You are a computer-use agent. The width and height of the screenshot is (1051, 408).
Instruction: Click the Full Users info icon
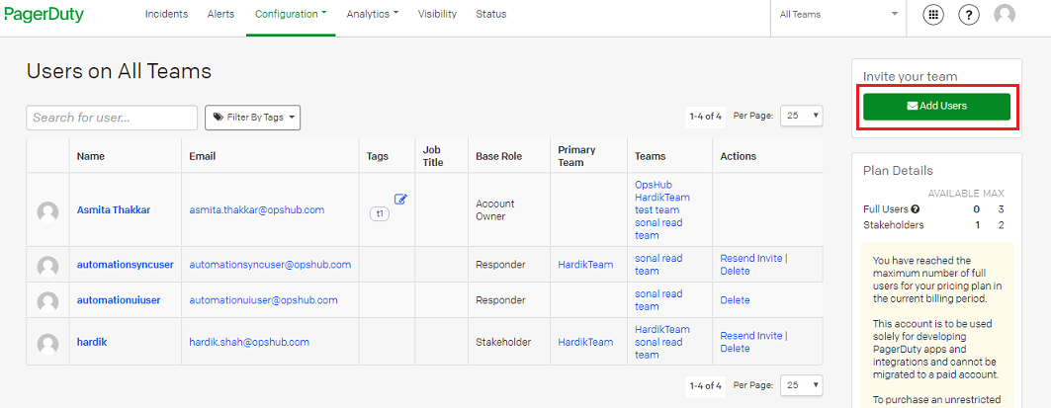click(915, 208)
